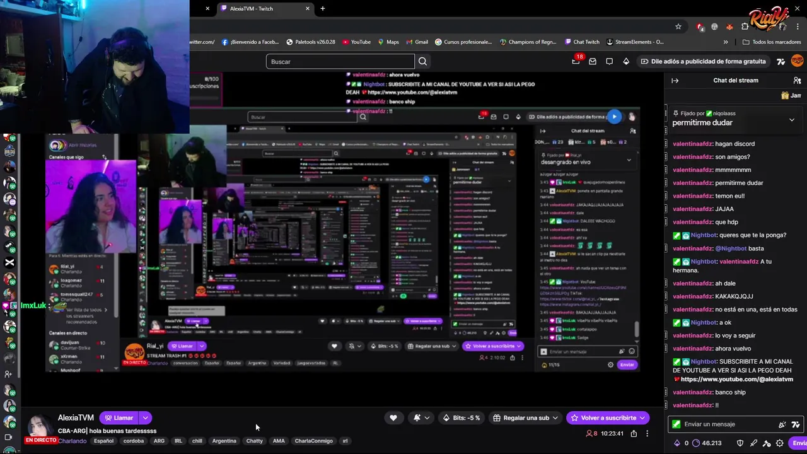Click the Enviar chat send button
The width and height of the screenshot is (807, 454).
tap(799, 443)
